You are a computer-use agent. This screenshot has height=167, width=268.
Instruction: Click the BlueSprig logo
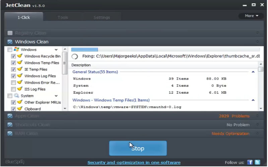[x=15, y=162]
